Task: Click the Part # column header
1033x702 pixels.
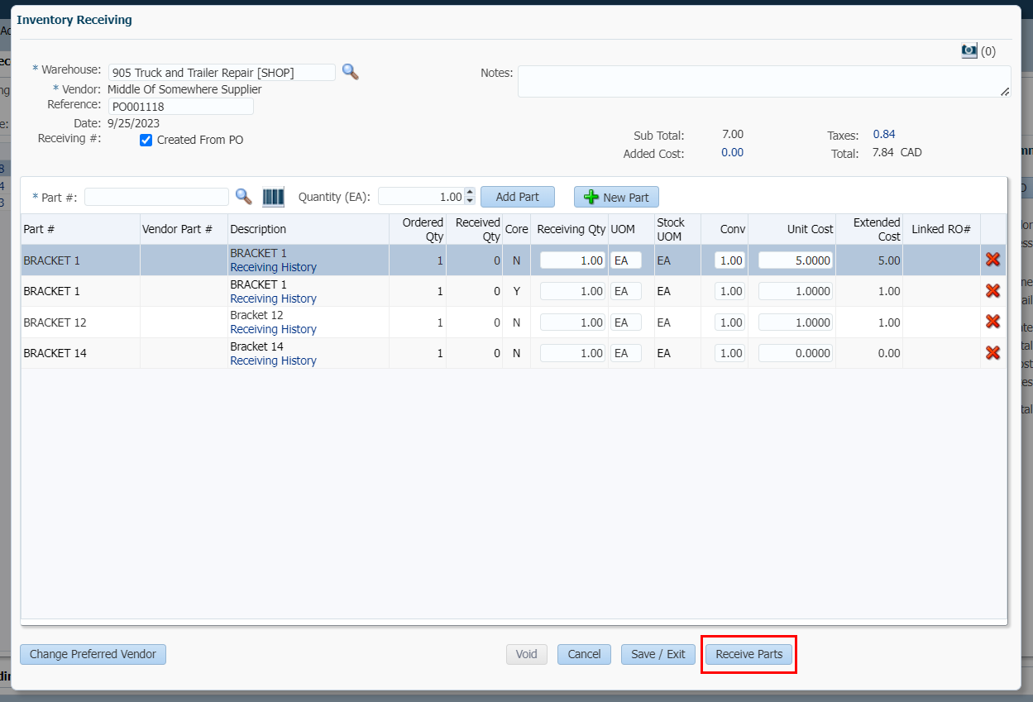Action: click(80, 229)
